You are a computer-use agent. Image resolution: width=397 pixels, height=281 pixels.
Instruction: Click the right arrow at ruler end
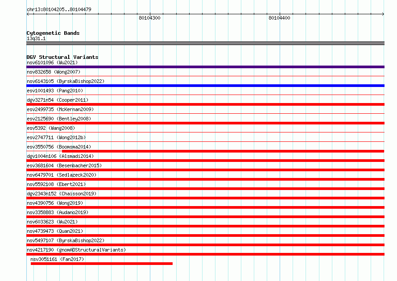coord(383,14)
